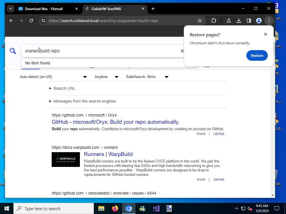
Task: Click the WarpBuild thumbnail image
Action: click(66, 160)
